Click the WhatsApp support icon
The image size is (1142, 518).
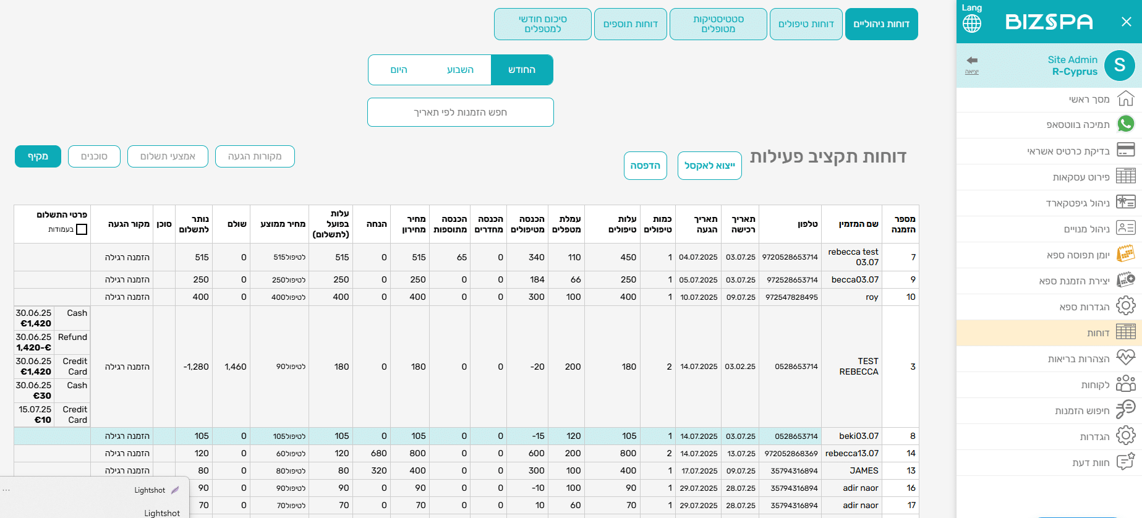pyautogui.click(x=1125, y=124)
